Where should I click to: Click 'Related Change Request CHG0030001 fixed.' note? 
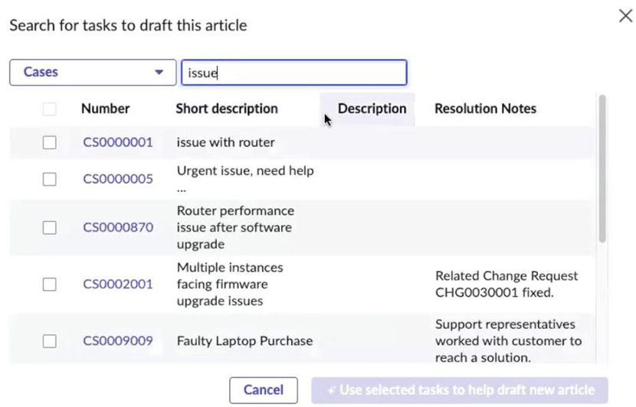pyautogui.click(x=507, y=285)
